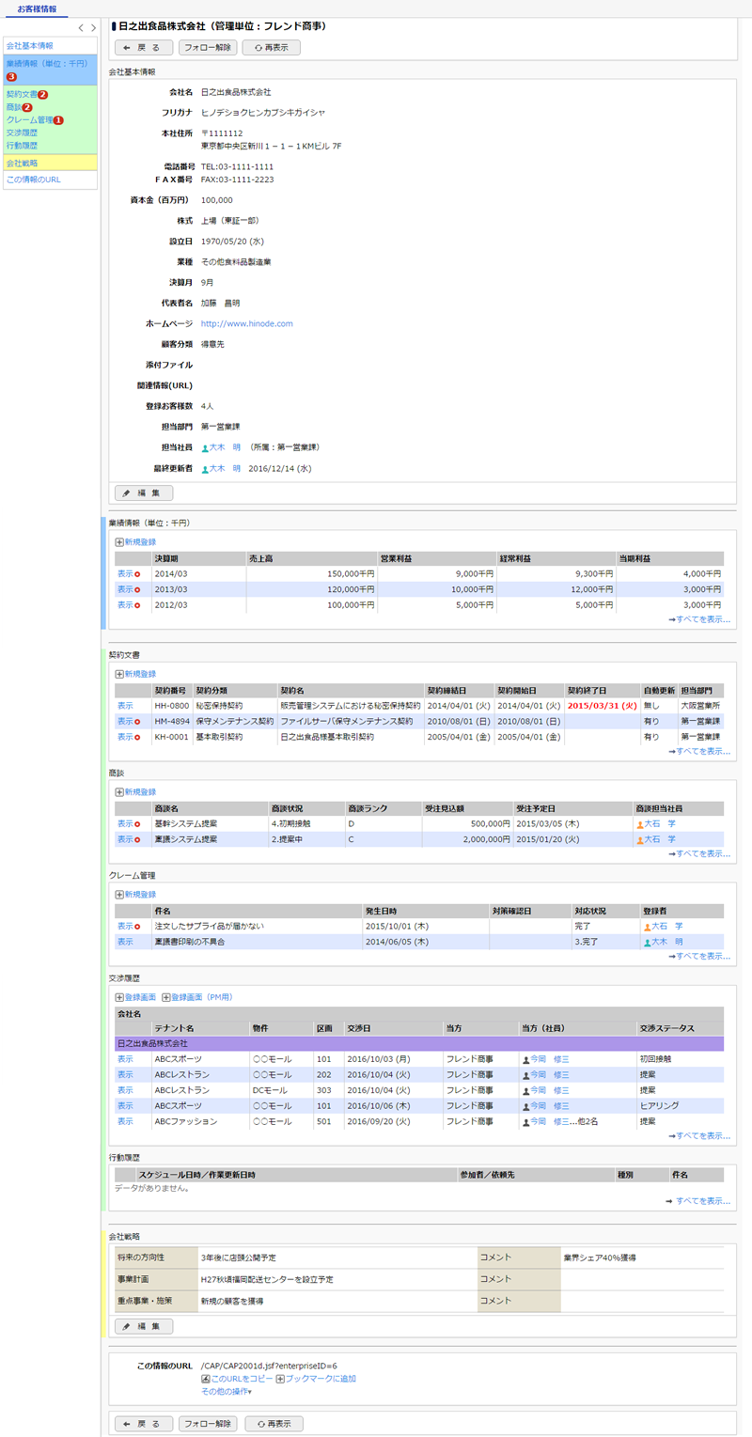Image resolution: width=752 pixels, height=1437 pixels.
Task: Click red badge 1 next to クレーム管理 in sidebar
Action: [58, 120]
